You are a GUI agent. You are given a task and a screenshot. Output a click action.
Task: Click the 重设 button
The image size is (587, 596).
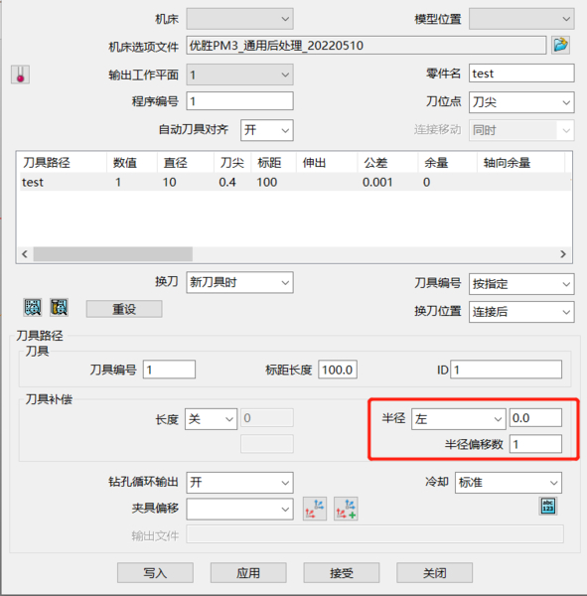pos(124,309)
